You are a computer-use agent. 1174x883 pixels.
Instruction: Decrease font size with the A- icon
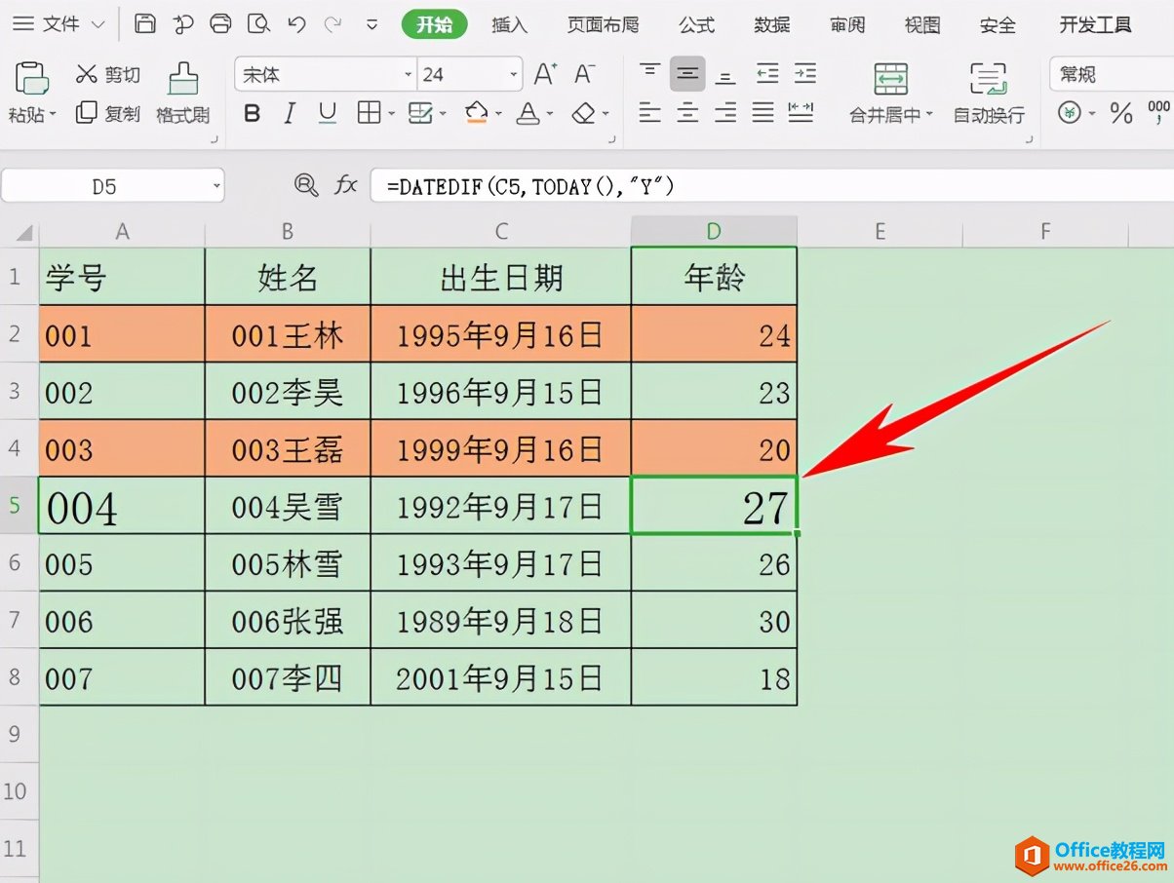coord(584,74)
